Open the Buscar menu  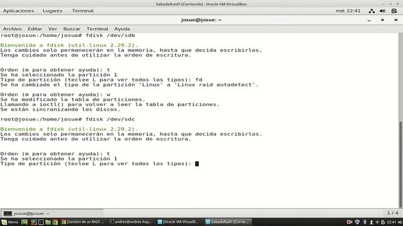[x=72, y=29]
